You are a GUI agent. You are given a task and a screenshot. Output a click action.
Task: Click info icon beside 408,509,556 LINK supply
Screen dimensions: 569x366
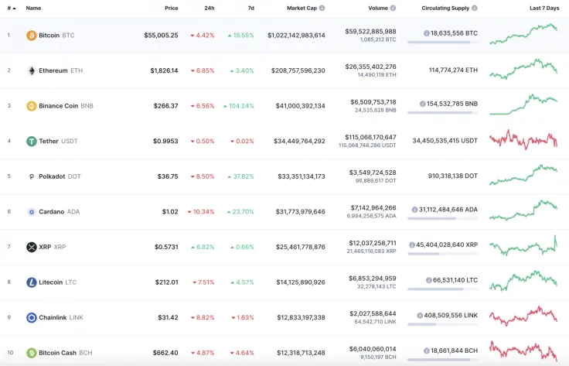click(420, 315)
